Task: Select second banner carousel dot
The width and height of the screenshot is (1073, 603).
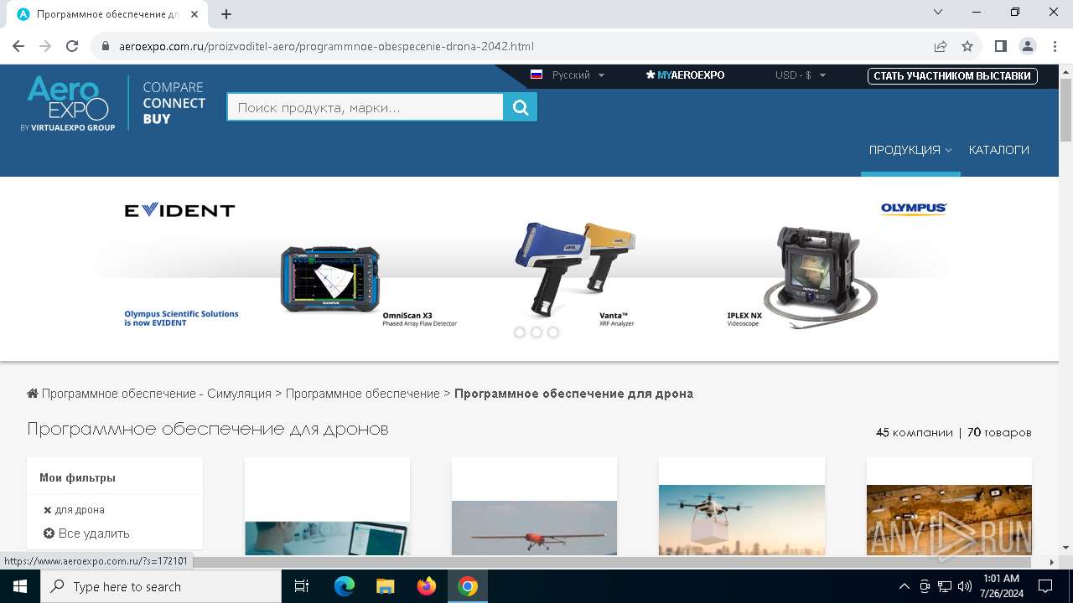Action: click(x=536, y=332)
